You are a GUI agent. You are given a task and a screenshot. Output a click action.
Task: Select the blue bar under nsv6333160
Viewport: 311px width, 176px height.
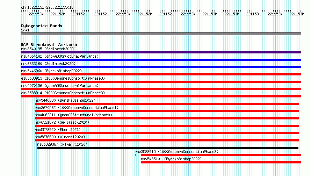[161, 67]
